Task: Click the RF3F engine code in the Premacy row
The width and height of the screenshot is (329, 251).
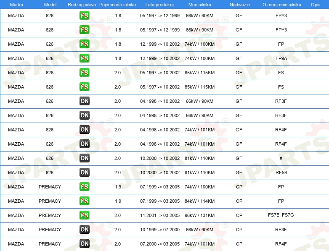Action: coord(281,230)
